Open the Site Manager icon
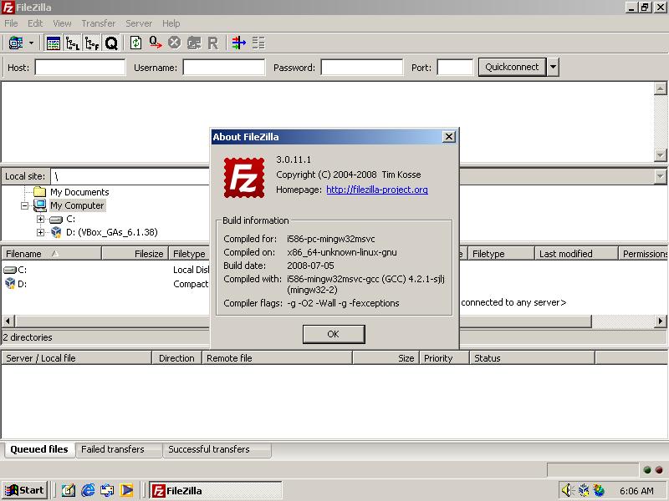The width and height of the screenshot is (669, 501). tap(16, 43)
